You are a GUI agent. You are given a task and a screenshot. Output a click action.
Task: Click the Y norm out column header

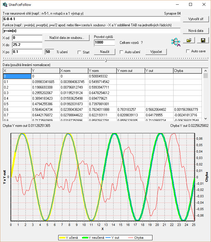pos(131,71)
